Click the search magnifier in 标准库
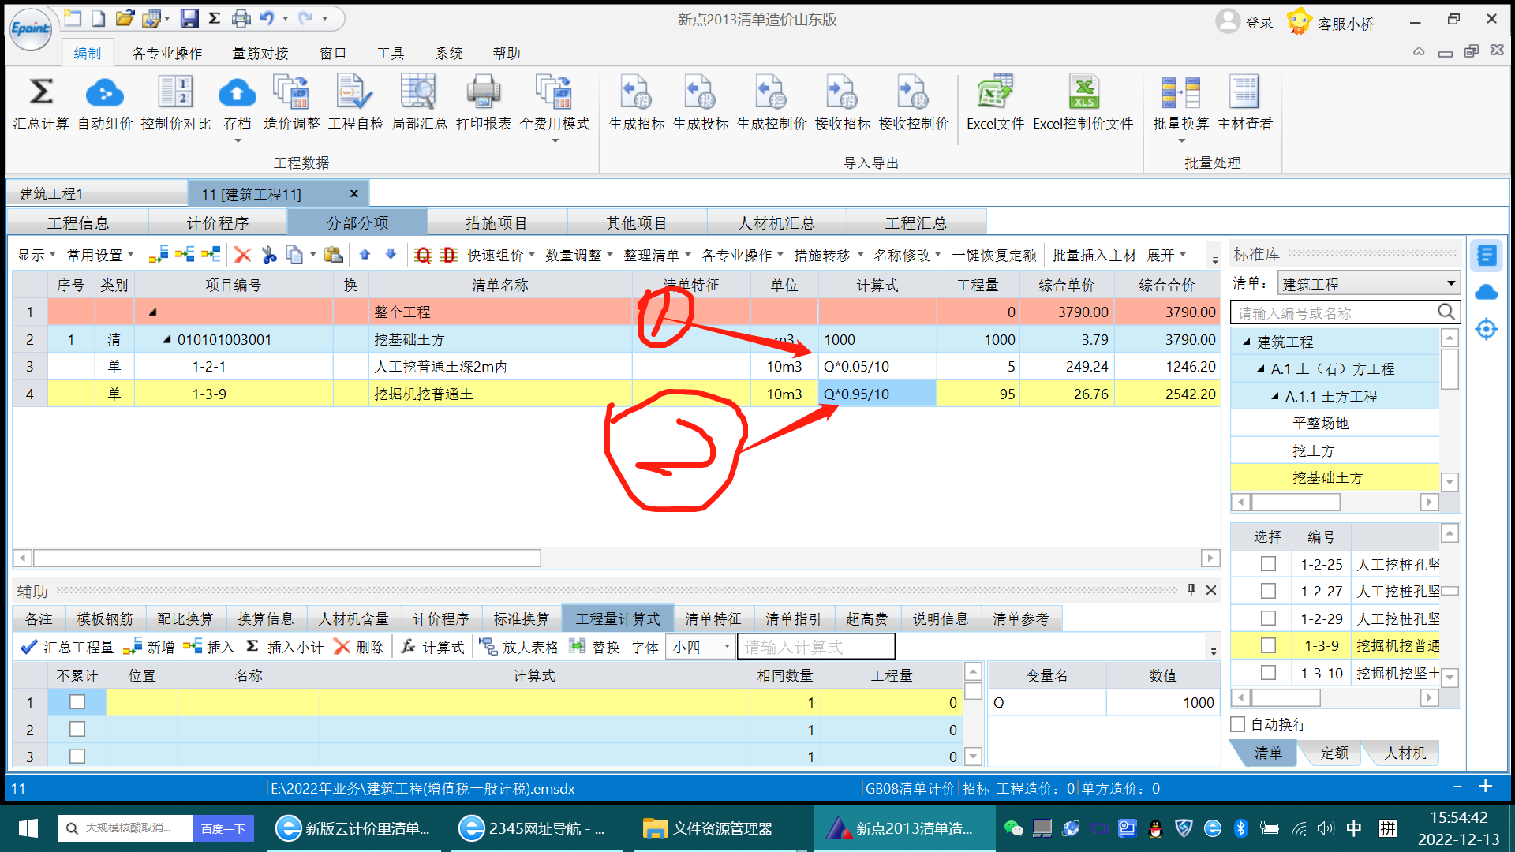The image size is (1515, 852). tap(1446, 312)
